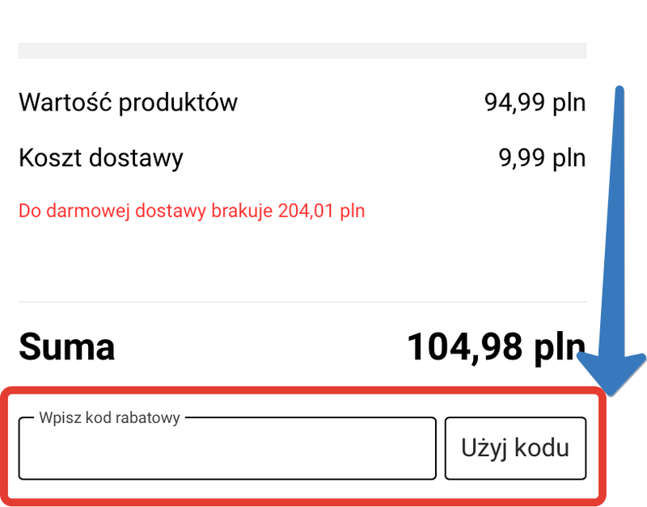Click the 204,01 pln missing amount

pos(321,212)
